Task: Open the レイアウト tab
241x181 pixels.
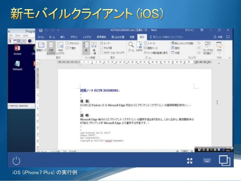Action: click(87, 37)
